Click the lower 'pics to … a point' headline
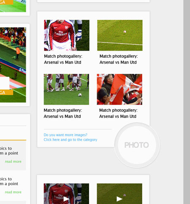190x204 pixels. click(9, 181)
